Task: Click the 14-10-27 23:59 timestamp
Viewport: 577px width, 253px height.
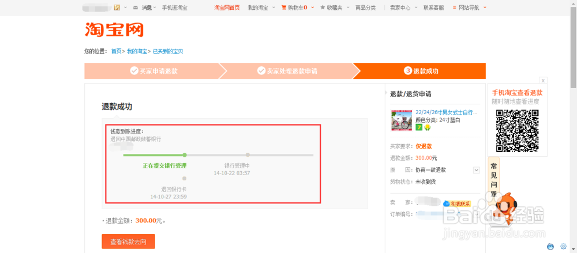Action: pyautogui.click(x=168, y=197)
